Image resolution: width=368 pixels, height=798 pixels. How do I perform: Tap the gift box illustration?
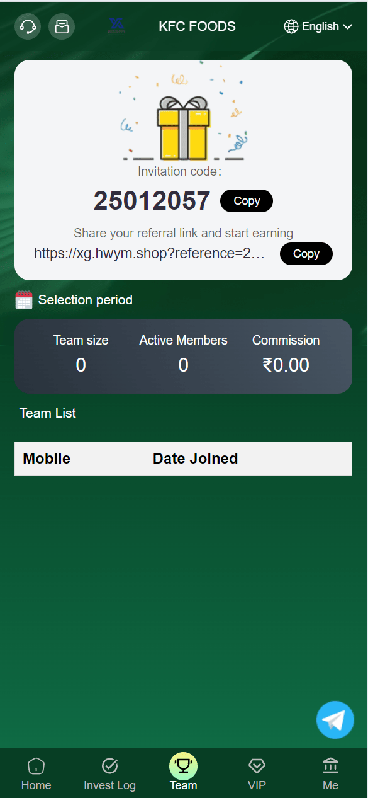183,128
